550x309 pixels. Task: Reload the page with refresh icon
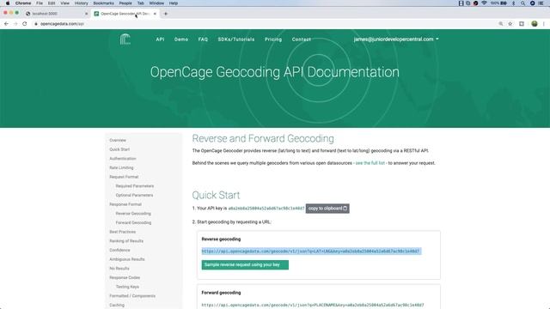[x=25, y=24]
